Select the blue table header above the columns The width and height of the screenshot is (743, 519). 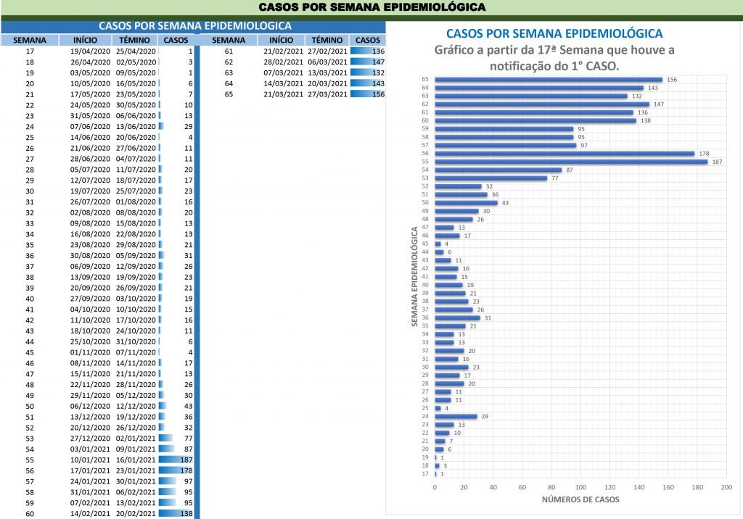pos(194,25)
